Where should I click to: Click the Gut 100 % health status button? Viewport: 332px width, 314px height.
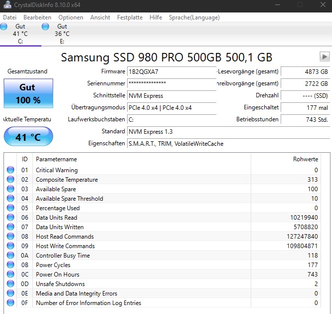click(x=28, y=93)
